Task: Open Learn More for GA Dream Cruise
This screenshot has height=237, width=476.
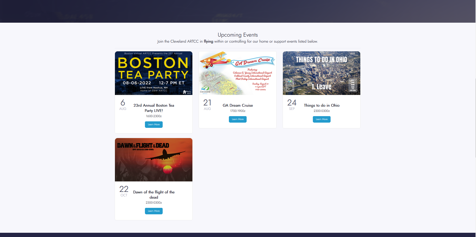Action: 238,119
